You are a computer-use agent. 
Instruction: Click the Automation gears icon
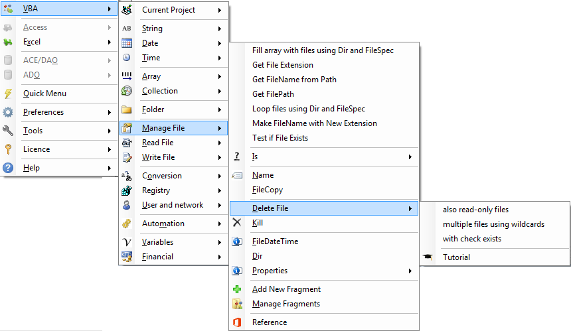tap(126, 224)
